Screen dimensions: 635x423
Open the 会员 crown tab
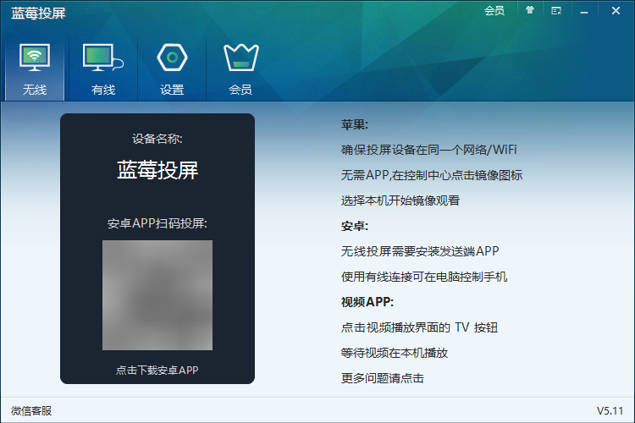240,69
